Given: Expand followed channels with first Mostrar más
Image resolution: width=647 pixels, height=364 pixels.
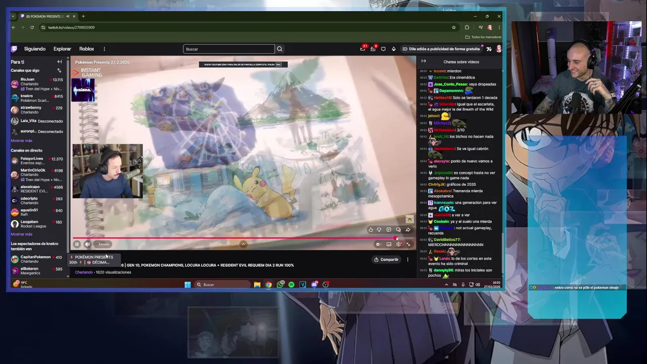Looking at the screenshot, I should pyautogui.click(x=21, y=141).
